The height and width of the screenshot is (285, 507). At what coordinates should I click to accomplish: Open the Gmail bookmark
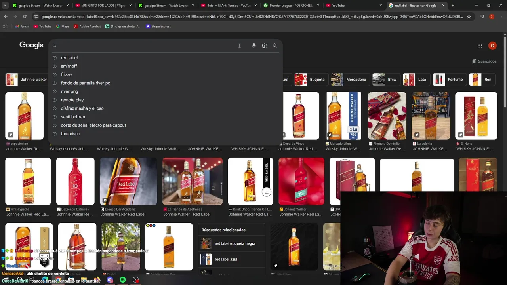pos(22,26)
